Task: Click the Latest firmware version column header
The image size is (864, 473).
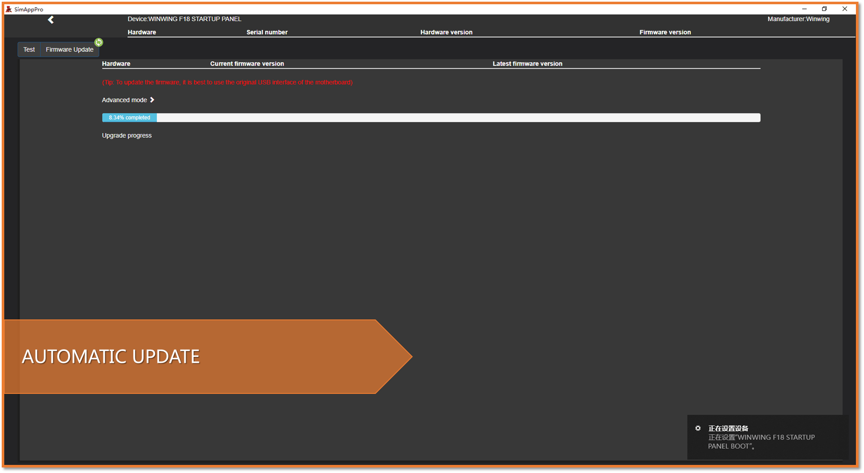Action: click(527, 64)
